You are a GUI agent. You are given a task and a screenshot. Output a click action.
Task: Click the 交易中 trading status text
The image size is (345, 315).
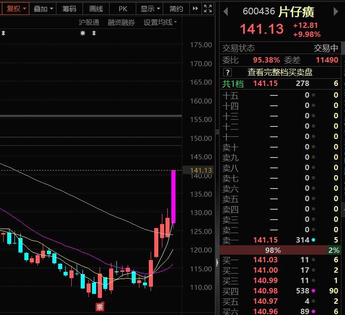point(326,48)
